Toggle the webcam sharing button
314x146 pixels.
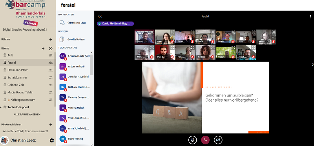click(x=218, y=140)
